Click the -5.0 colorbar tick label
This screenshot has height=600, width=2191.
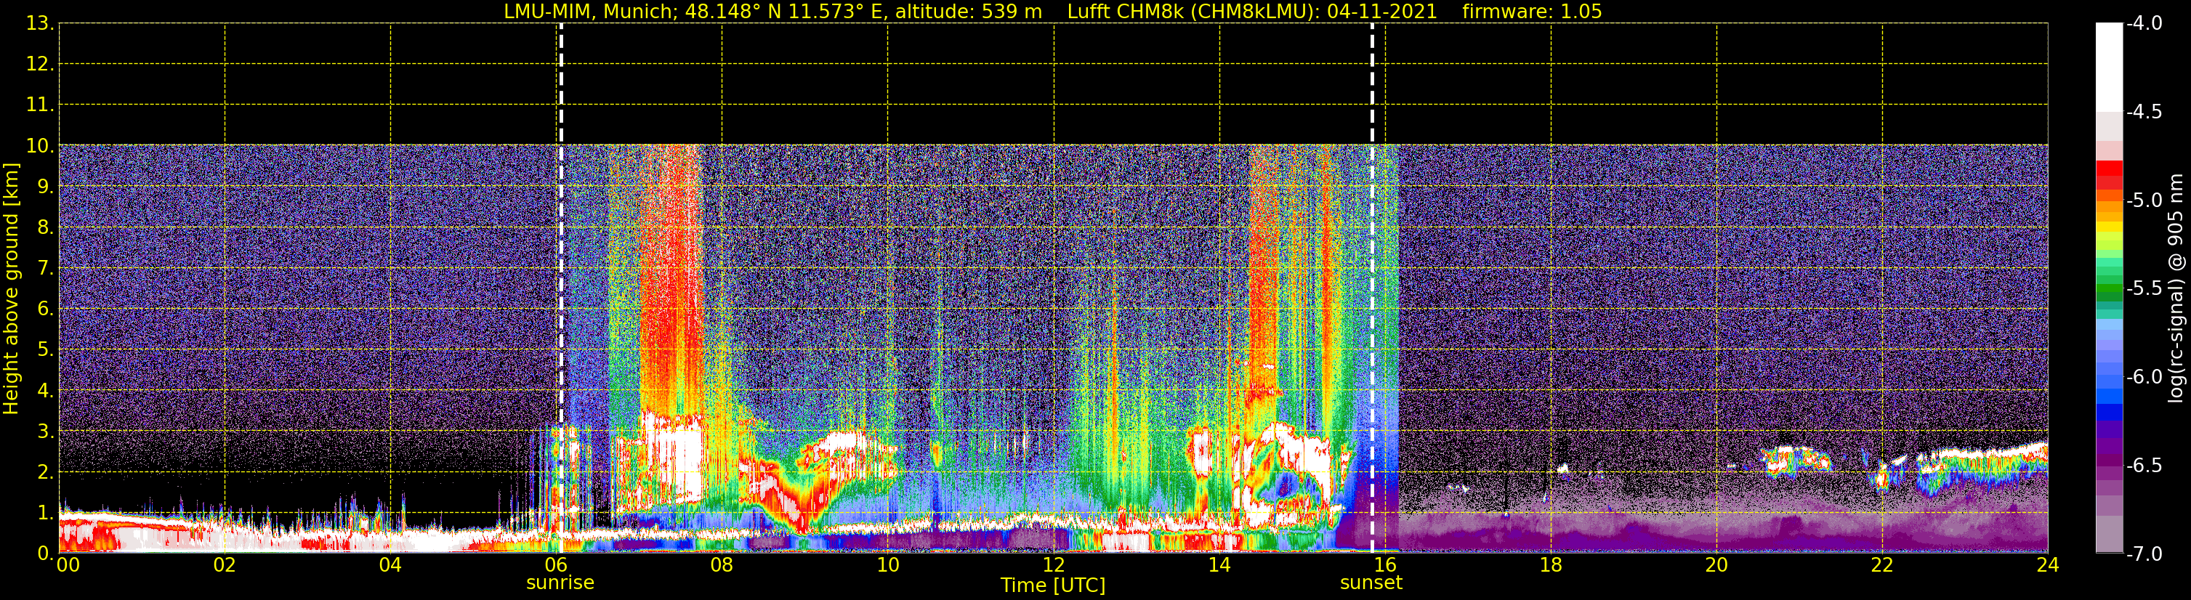pos(2144,200)
